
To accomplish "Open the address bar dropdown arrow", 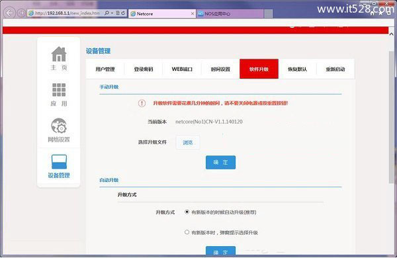I will click(112, 13).
